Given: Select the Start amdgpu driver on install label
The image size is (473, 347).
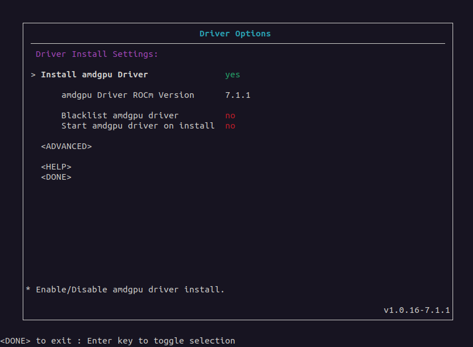Looking at the screenshot, I should (138, 126).
